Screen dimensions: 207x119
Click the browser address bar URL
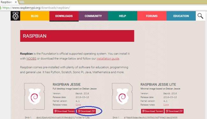(36, 8)
